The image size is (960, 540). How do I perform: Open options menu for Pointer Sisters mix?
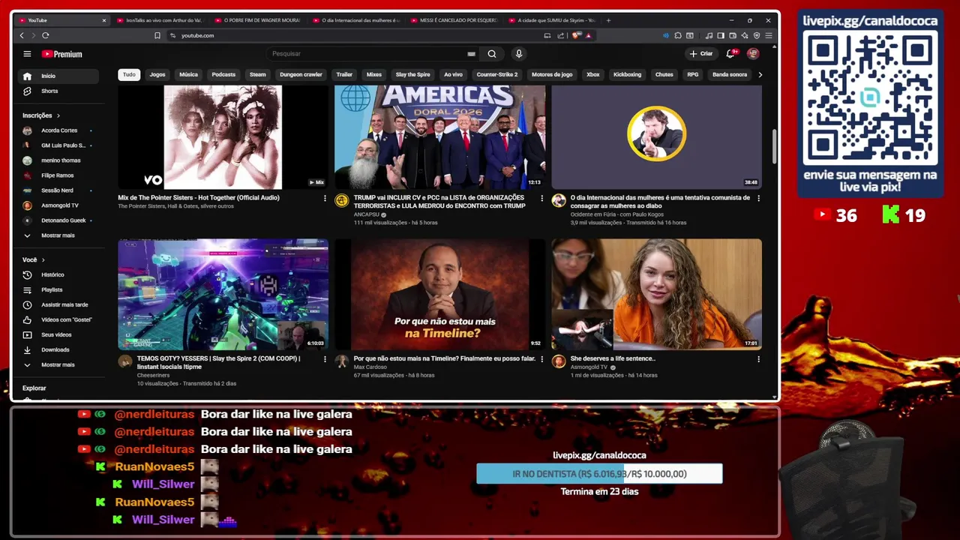[325, 198]
